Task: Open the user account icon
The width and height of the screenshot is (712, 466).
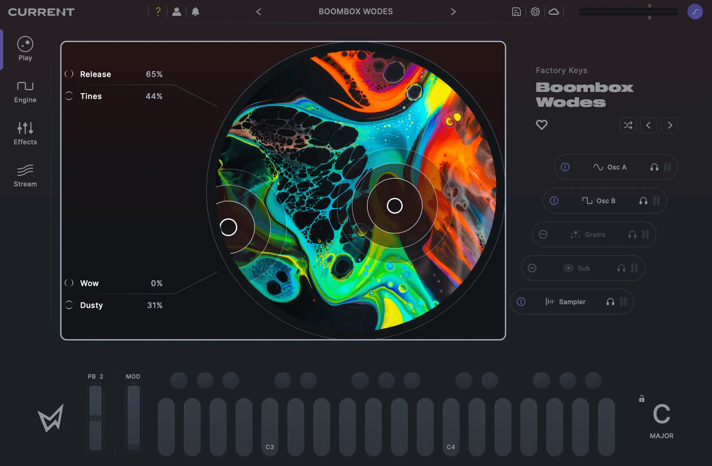Action: 176,12
